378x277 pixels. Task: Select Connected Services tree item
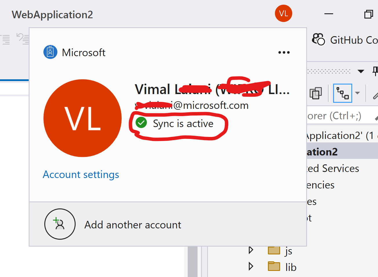coord(333,168)
